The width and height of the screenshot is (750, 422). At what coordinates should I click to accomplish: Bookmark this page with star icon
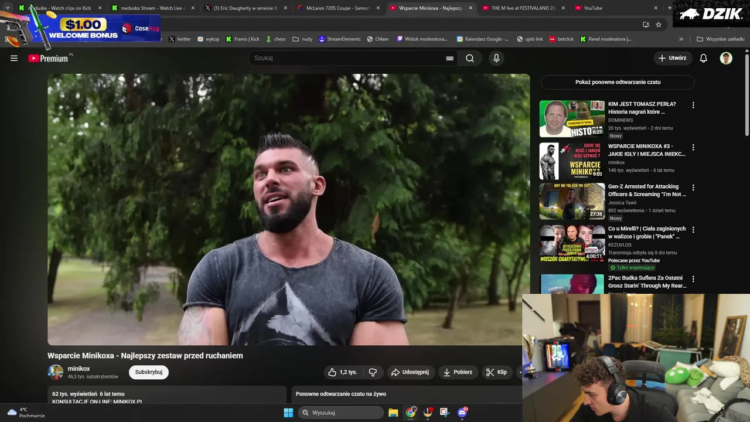[659, 25]
